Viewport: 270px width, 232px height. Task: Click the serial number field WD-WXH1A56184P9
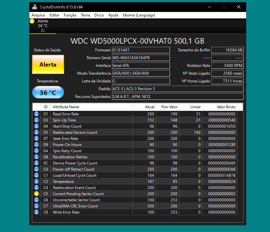(x=141, y=58)
